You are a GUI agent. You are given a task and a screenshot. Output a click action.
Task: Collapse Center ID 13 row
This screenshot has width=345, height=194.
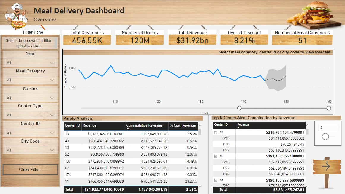[x=216, y=133]
